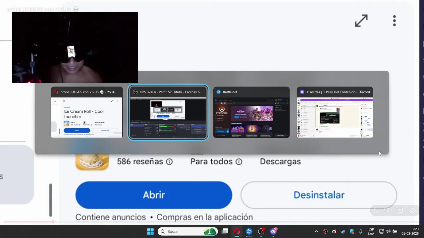Click the 586 reseñas text
The image size is (424, 238).
pyautogui.click(x=140, y=162)
